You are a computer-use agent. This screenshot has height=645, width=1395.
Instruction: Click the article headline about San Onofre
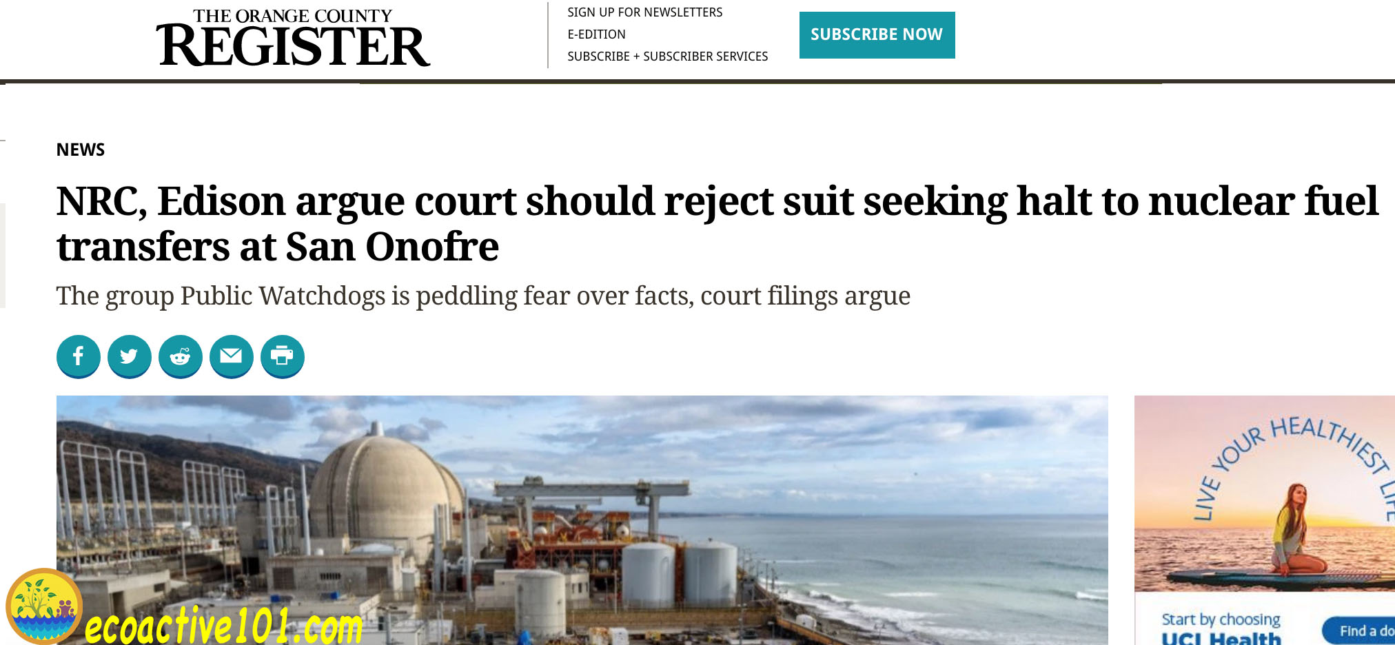pyautogui.click(x=717, y=223)
